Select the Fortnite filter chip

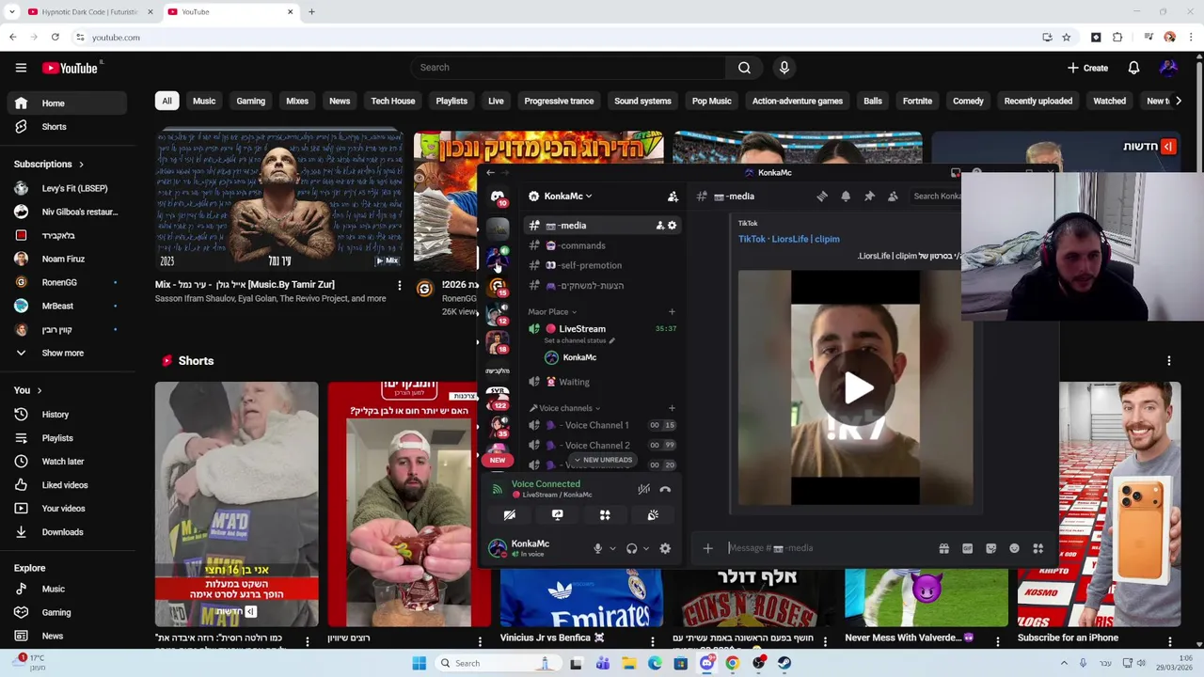pos(917,101)
